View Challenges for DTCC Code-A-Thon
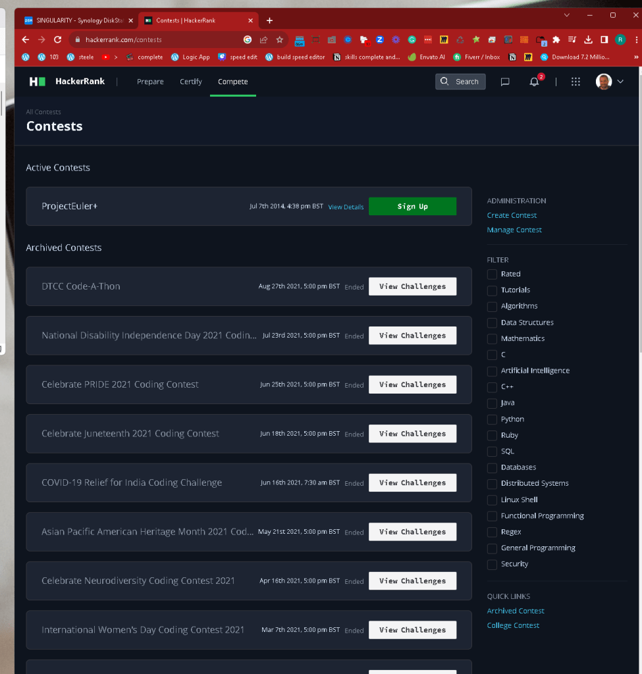 [412, 287]
